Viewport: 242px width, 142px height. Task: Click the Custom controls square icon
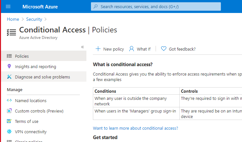9,111
